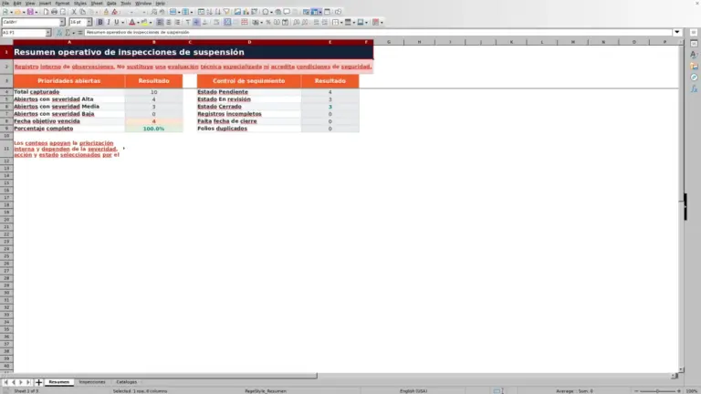Open the Sheet menu

tap(97, 3)
